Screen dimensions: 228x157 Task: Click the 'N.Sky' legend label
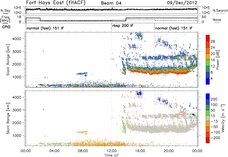point(5,10)
